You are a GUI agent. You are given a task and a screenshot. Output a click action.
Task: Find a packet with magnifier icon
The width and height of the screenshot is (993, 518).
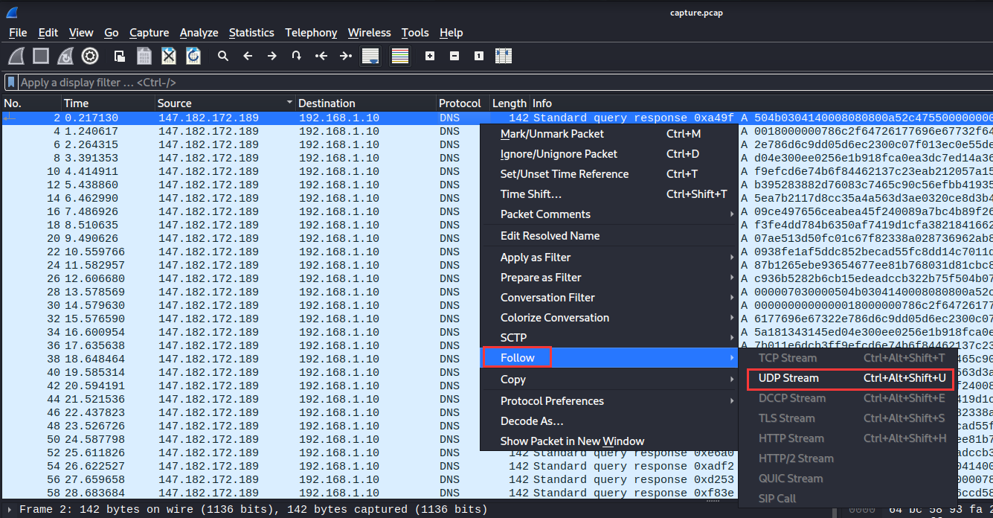tap(222, 56)
